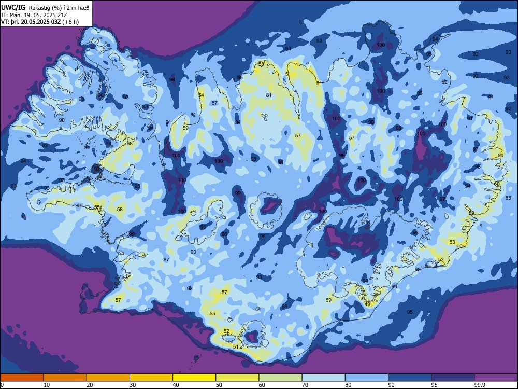Viewport: 518px width, 389px height.
Task: Pick the pale yellow 50–60 legend swatch
Action: [237, 378]
